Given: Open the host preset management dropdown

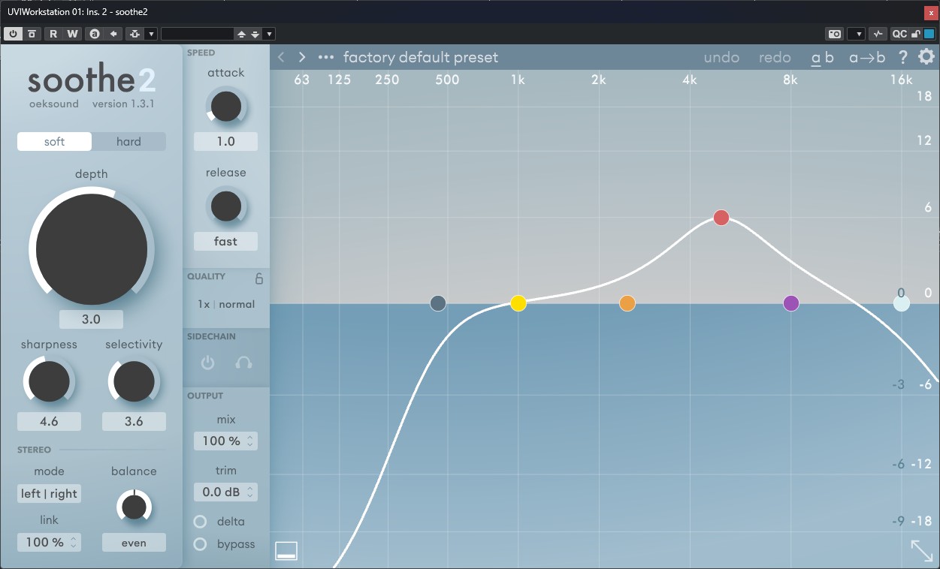Looking at the screenshot, I should pyautogui.click(x=269, y=34).
